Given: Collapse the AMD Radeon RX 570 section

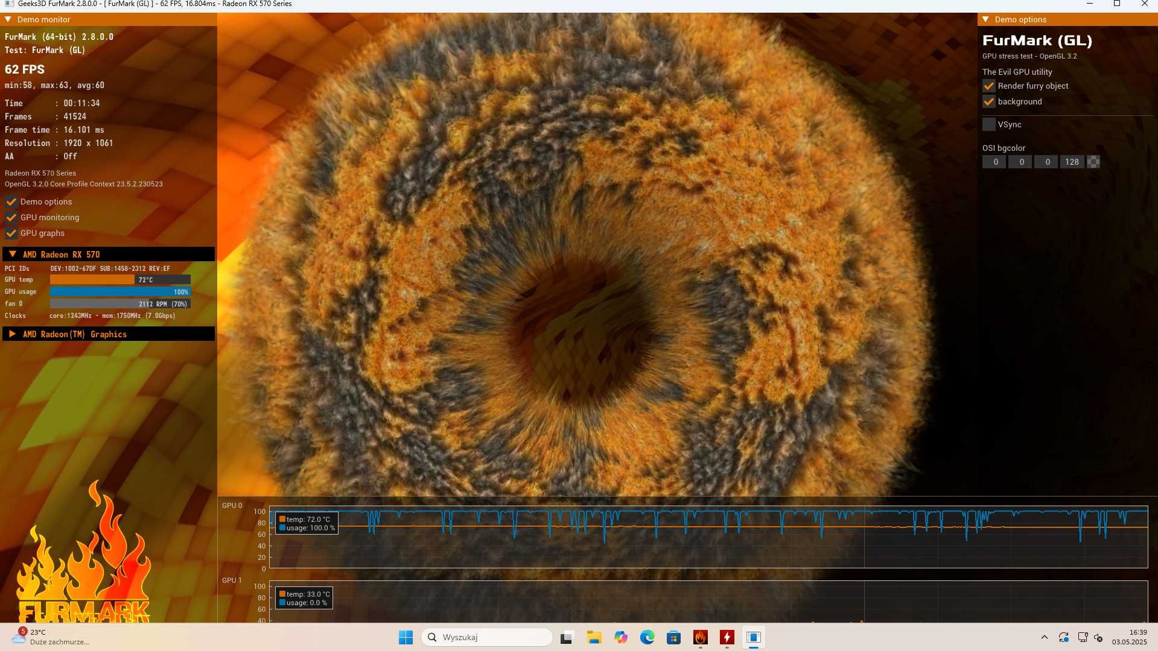Looking at the screenshot, I should point(13,254).
